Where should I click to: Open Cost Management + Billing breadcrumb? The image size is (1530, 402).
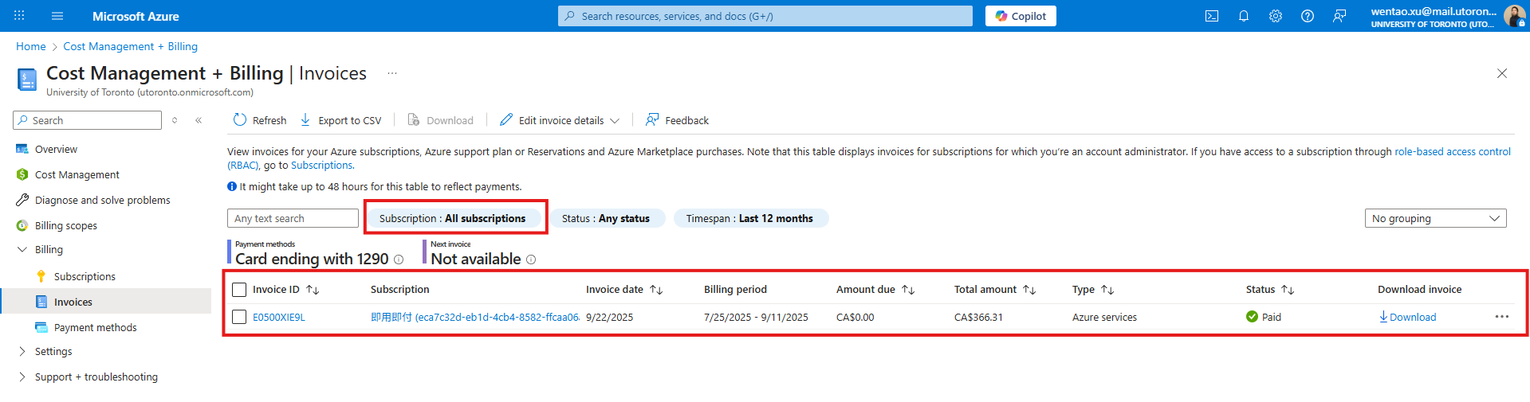131,46
